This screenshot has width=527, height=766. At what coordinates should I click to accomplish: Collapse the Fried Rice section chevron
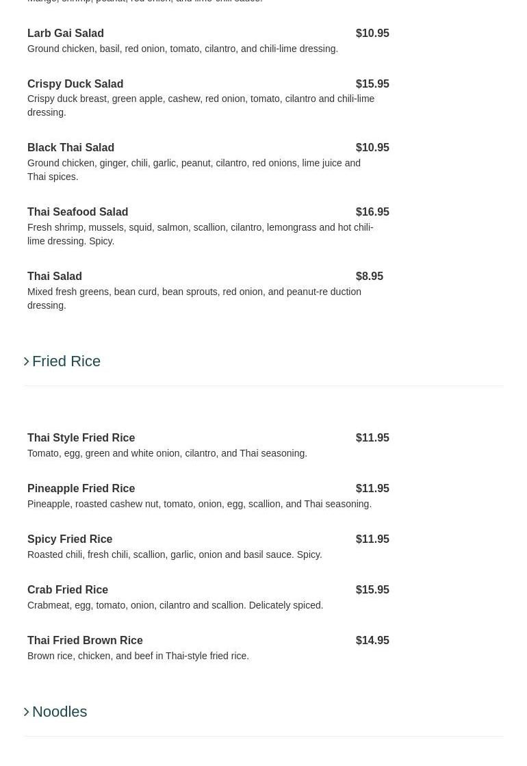[x=27, y=361]
